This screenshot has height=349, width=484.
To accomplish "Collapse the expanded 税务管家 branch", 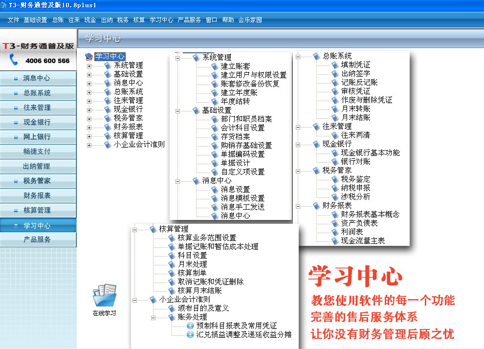I will click(298, 171).
